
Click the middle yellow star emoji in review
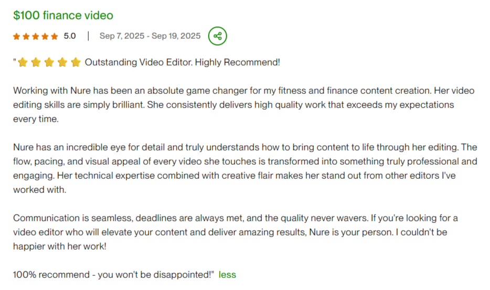(x=49, y=63)
